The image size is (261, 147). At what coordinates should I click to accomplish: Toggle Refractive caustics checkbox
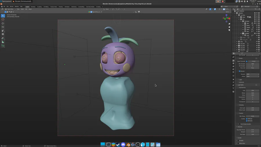point(247,121)
